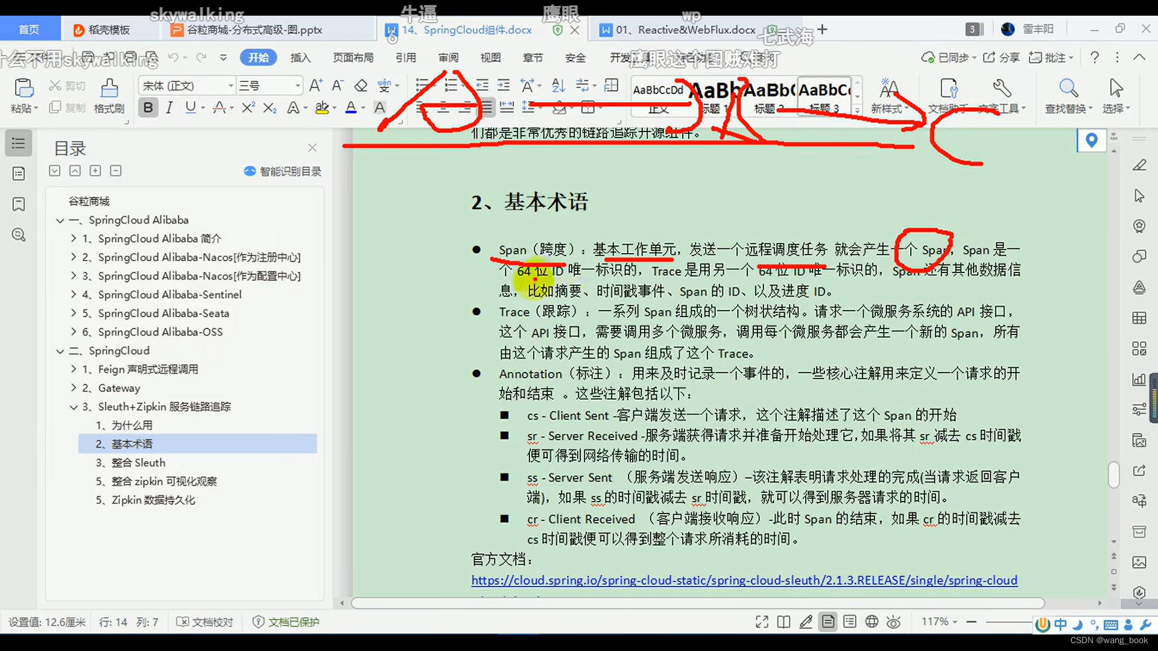
Task: Click the text highlight color swatch
Action: (x=322, y=108)
